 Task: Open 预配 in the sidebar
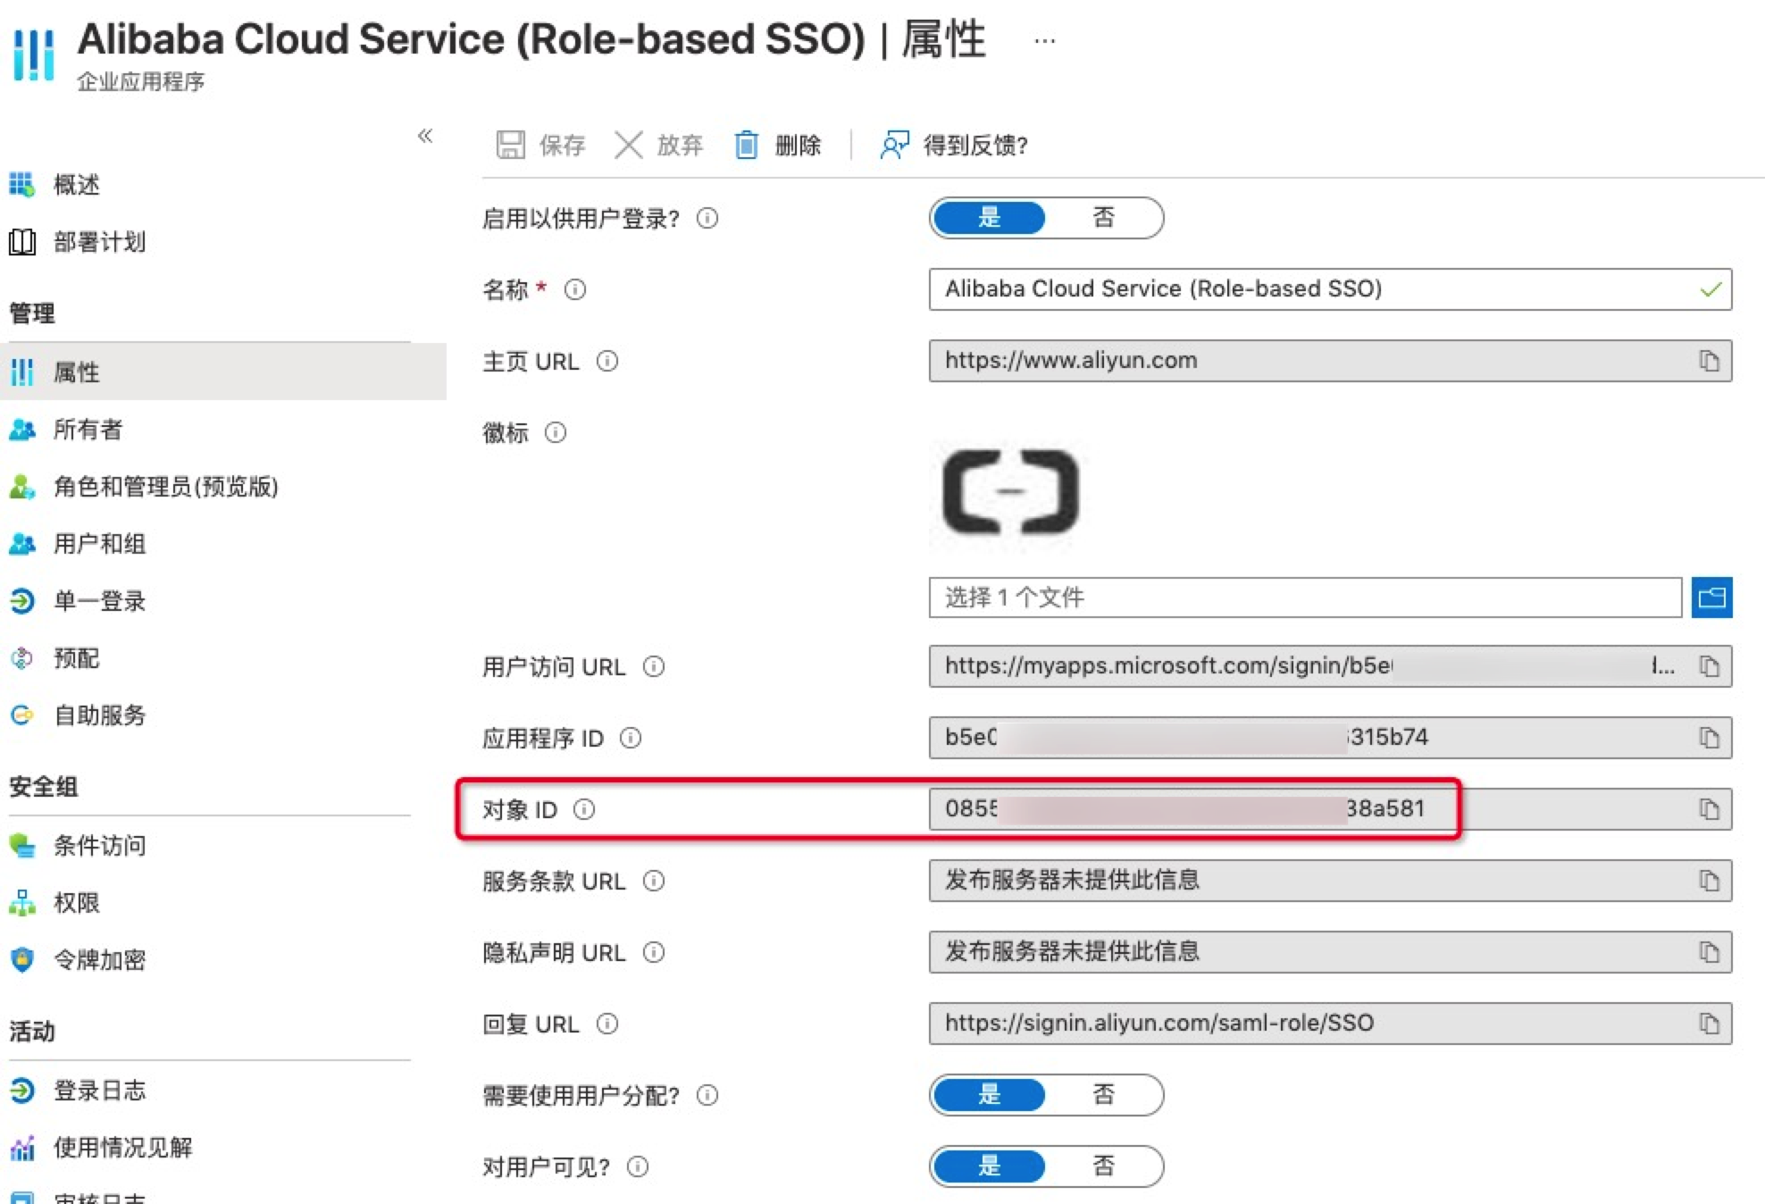click(x=55, y=658)
